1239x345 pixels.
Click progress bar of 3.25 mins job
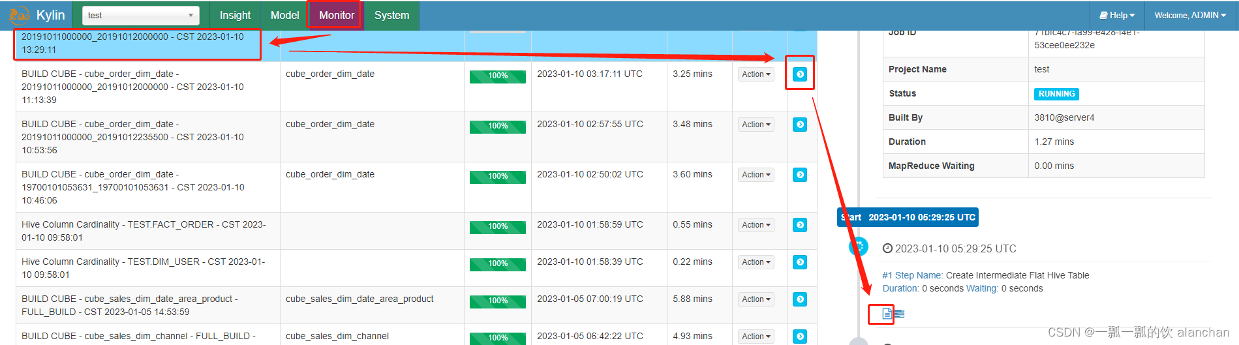click(x=498, y=76)
